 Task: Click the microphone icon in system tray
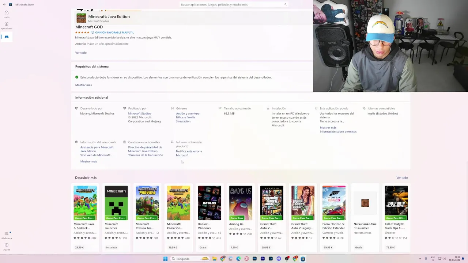pos(426,259)
